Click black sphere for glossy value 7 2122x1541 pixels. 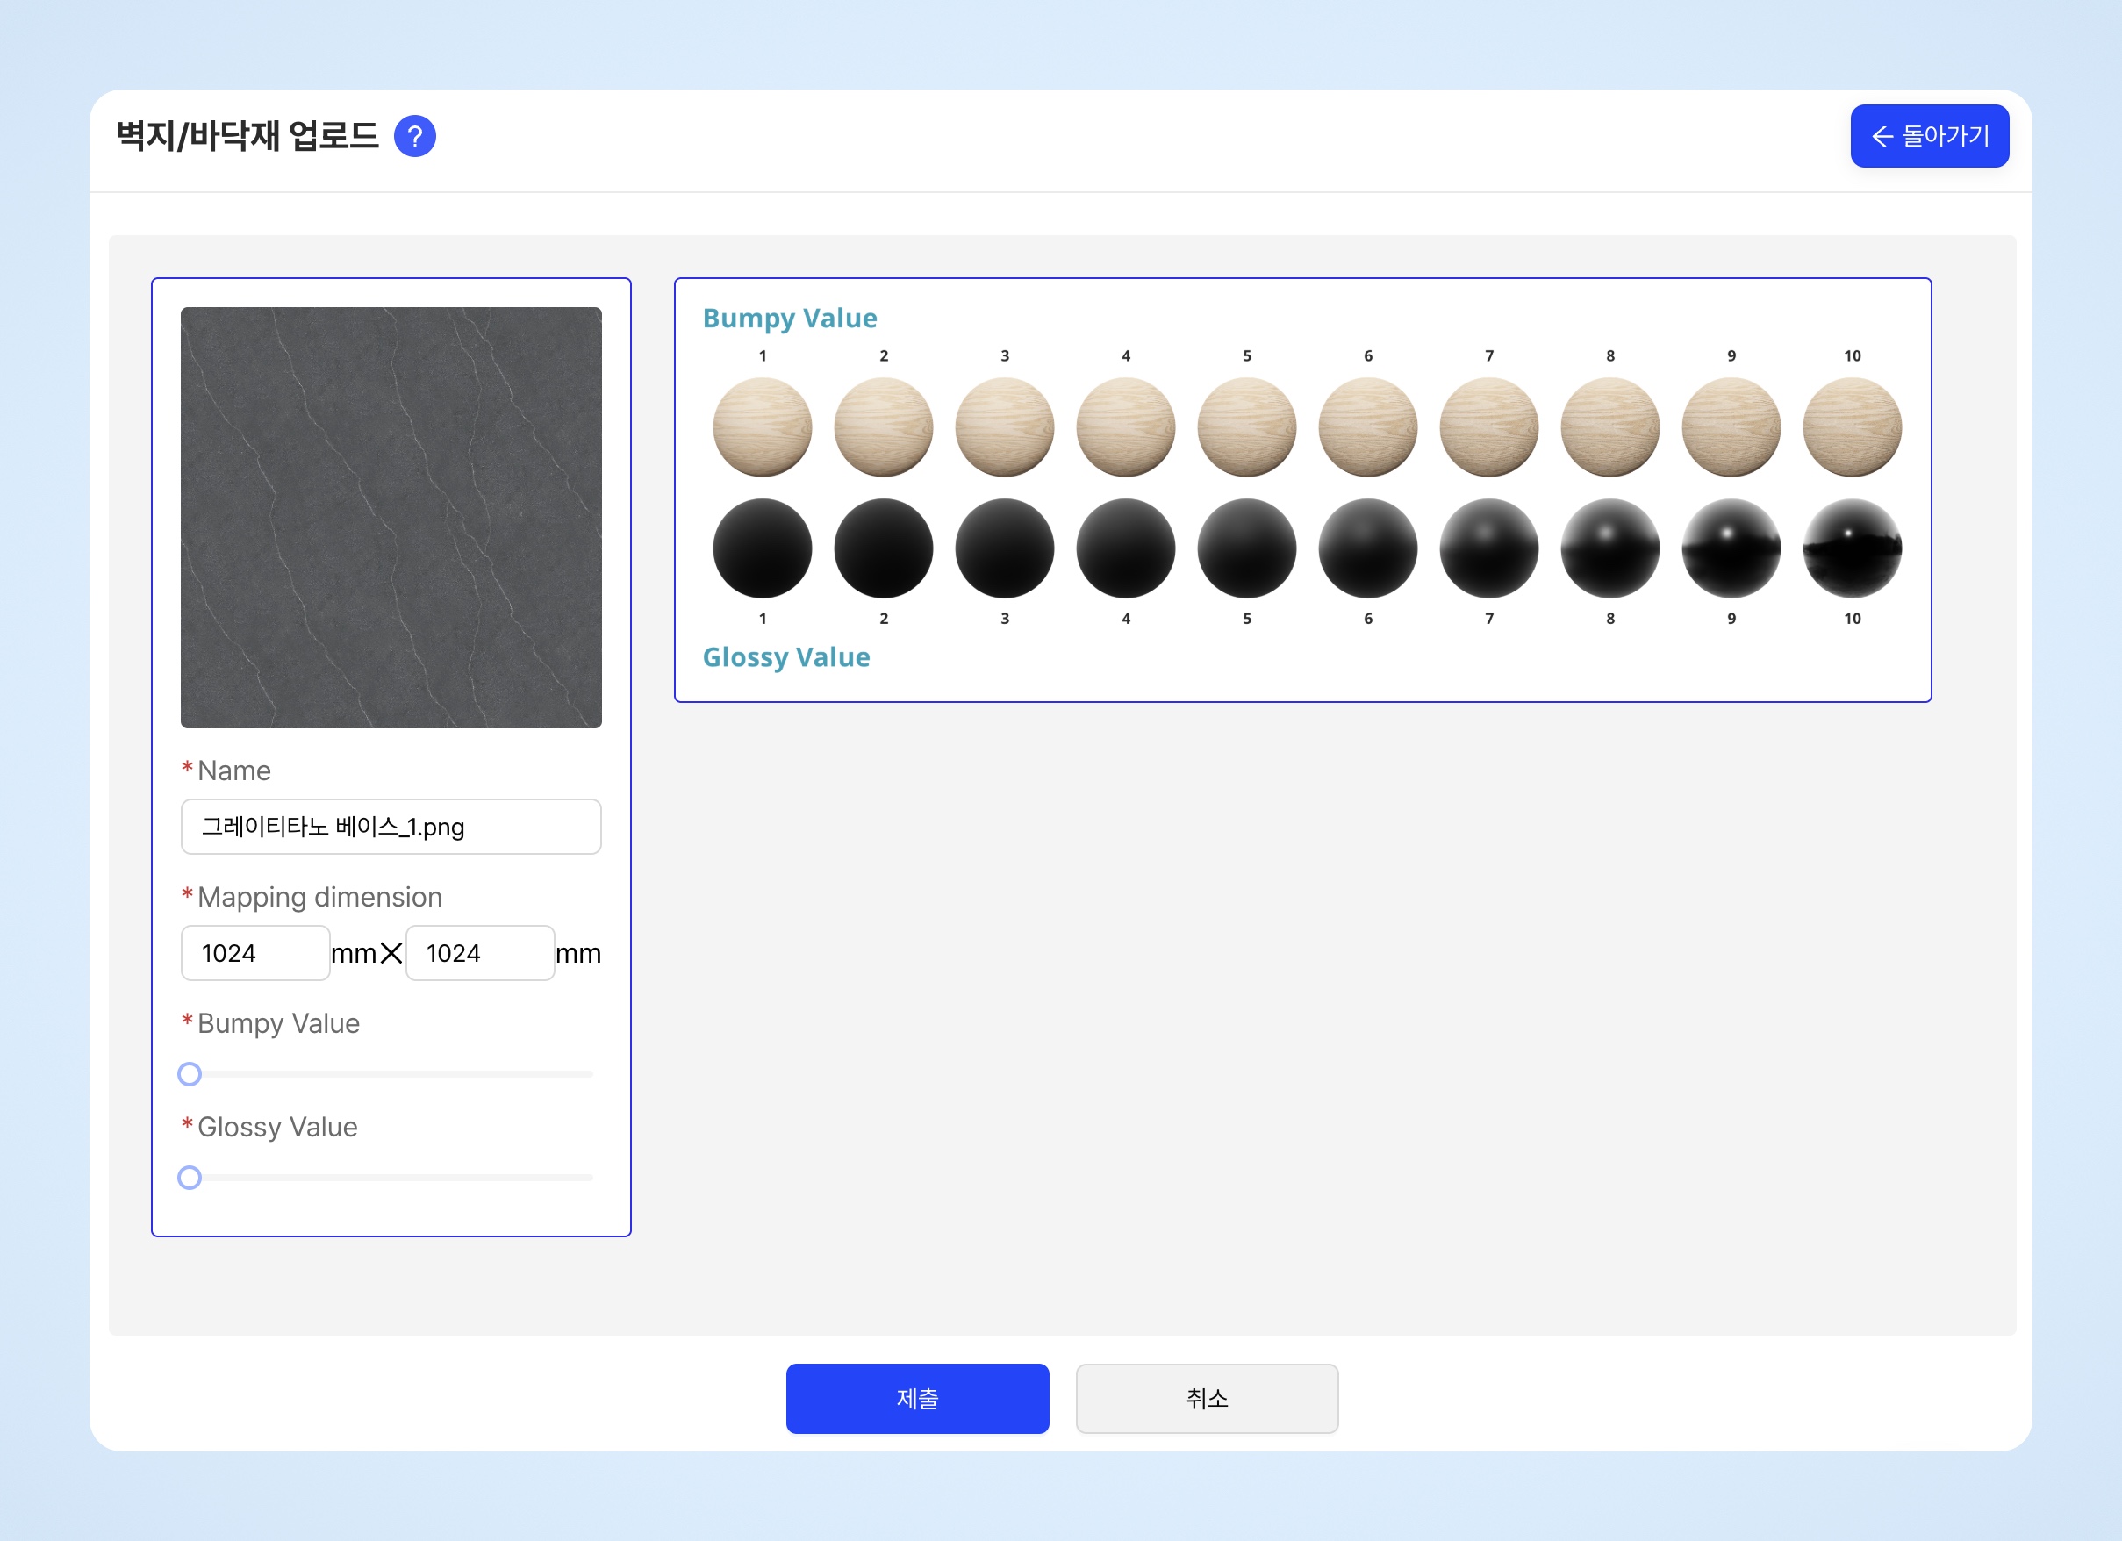[x=1489, y=548]
